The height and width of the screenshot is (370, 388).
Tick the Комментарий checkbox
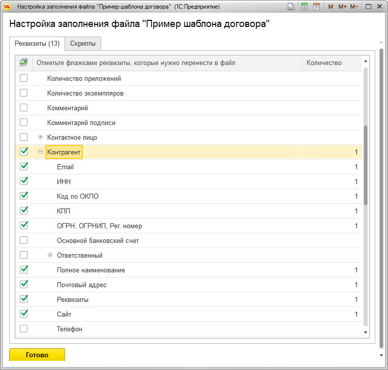pos(23,108)
